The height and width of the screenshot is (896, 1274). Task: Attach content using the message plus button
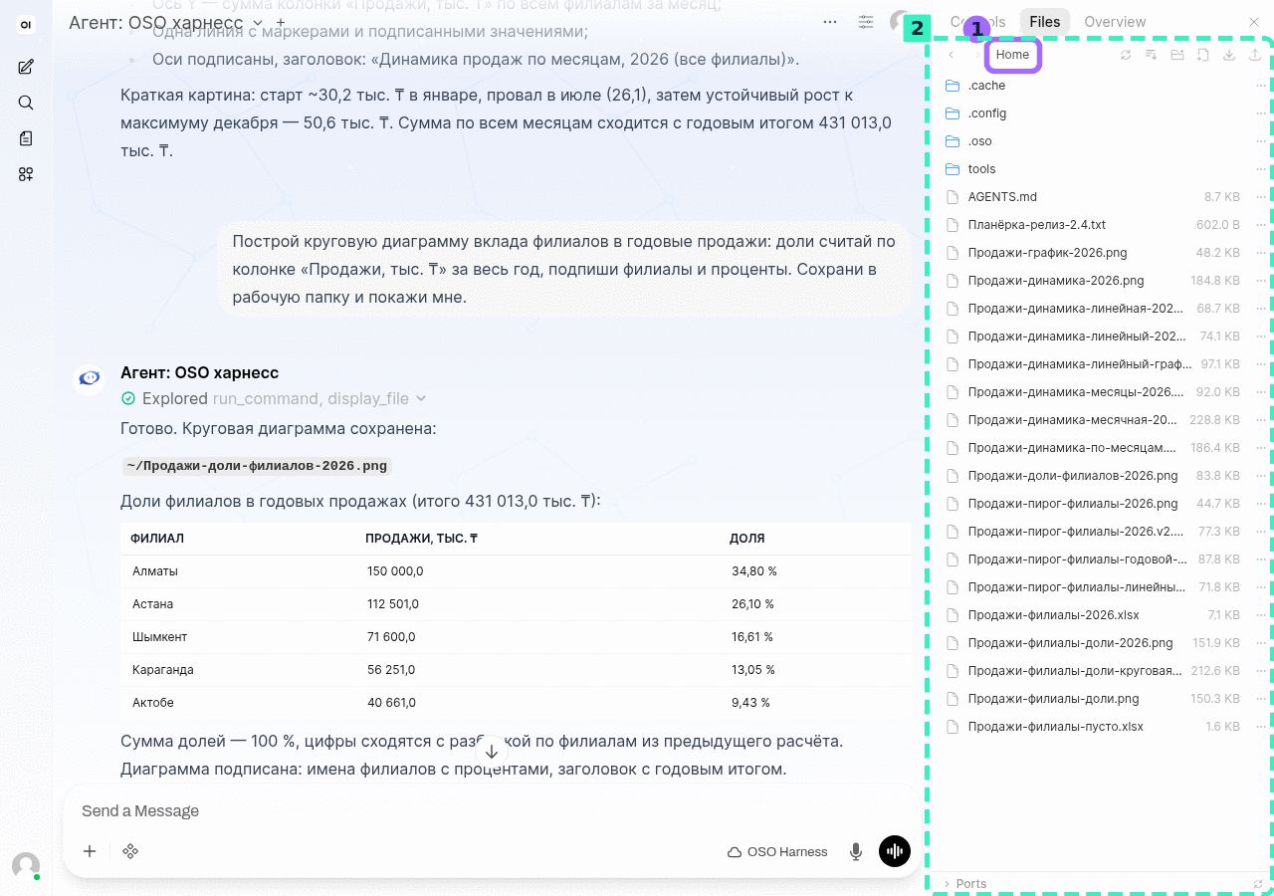coord(90,851)
